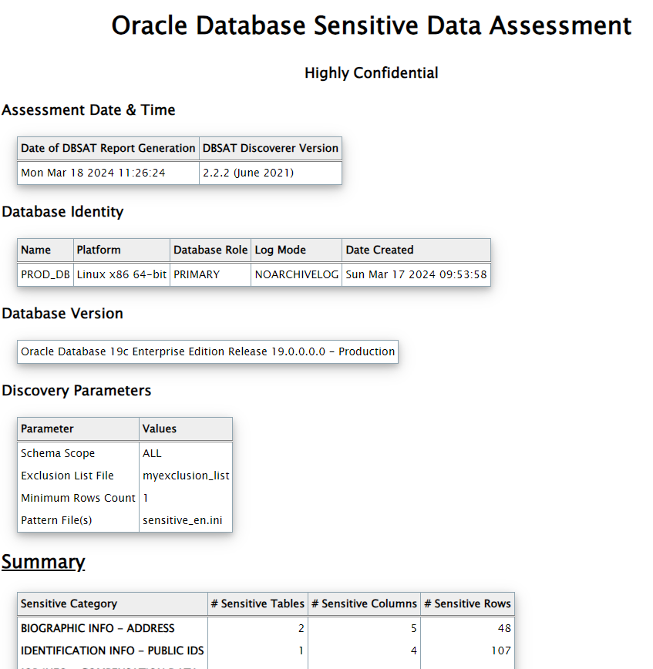Click the # Sensitive Rows column header

467,603
